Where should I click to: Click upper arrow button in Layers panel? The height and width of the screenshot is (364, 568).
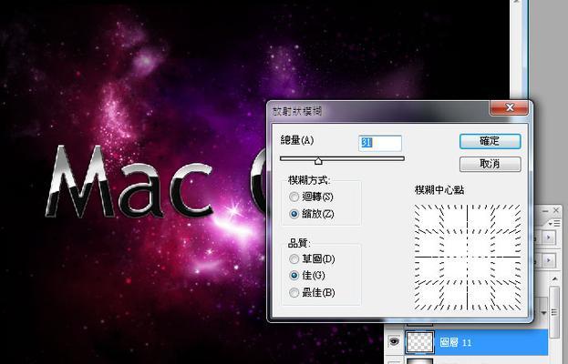click(x=549, y=238)
